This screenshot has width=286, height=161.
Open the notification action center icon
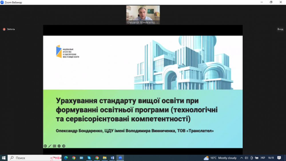click(279, 158)
